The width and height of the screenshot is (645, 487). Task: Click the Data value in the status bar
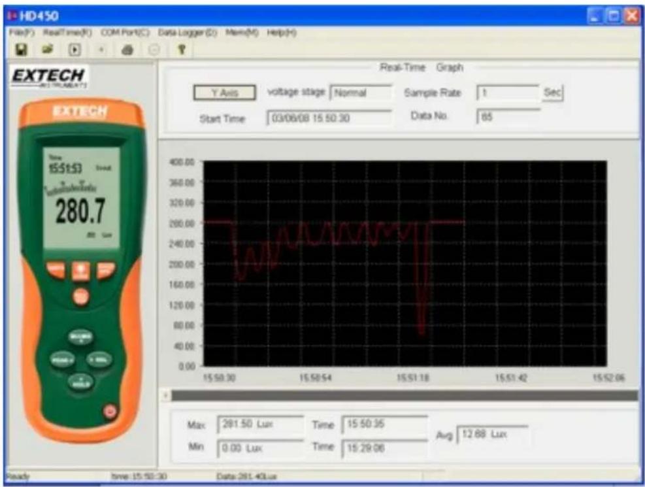pos(246,477)
